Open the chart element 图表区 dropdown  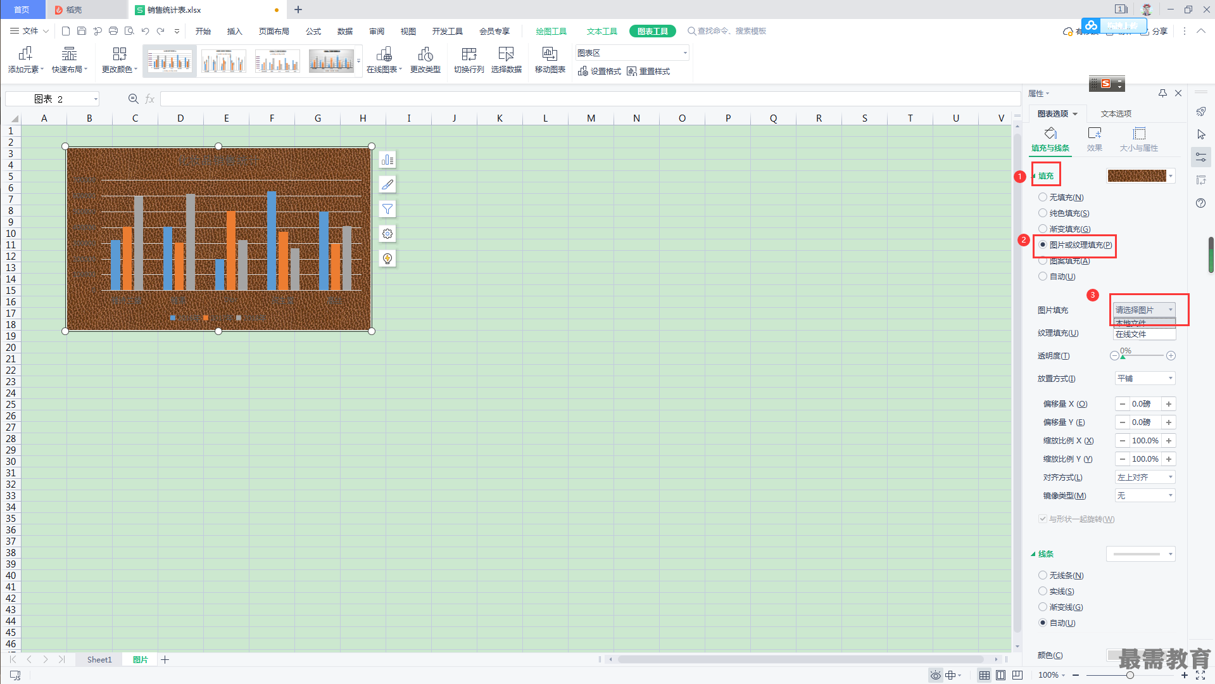pyautogui.click(x=632, y=53)
